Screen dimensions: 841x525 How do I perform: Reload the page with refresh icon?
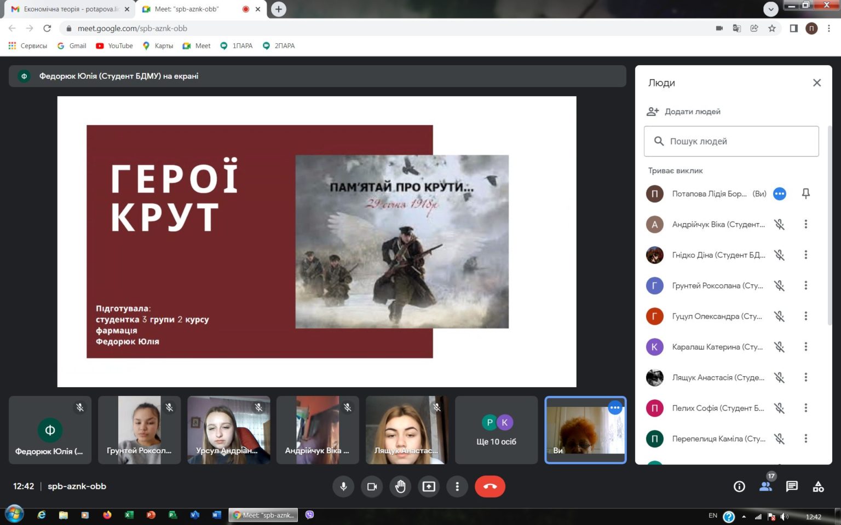47,28
